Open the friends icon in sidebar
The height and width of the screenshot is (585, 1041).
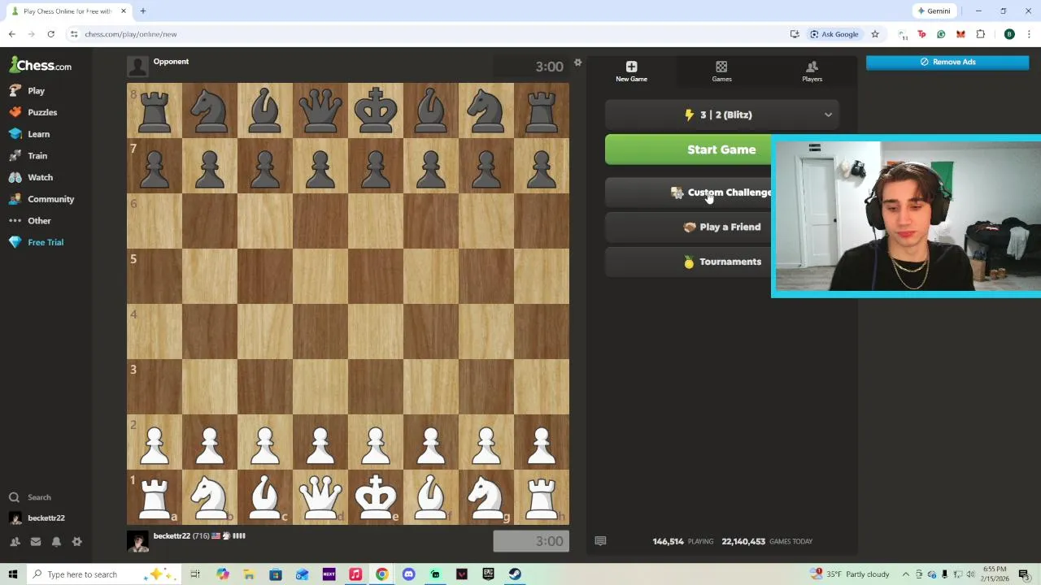tap(15, 542)
